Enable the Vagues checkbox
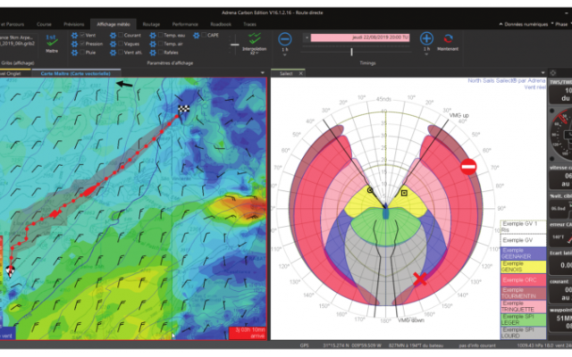This screenshot has width=572, height=357. pyautogui.click(x=118, y=43)
